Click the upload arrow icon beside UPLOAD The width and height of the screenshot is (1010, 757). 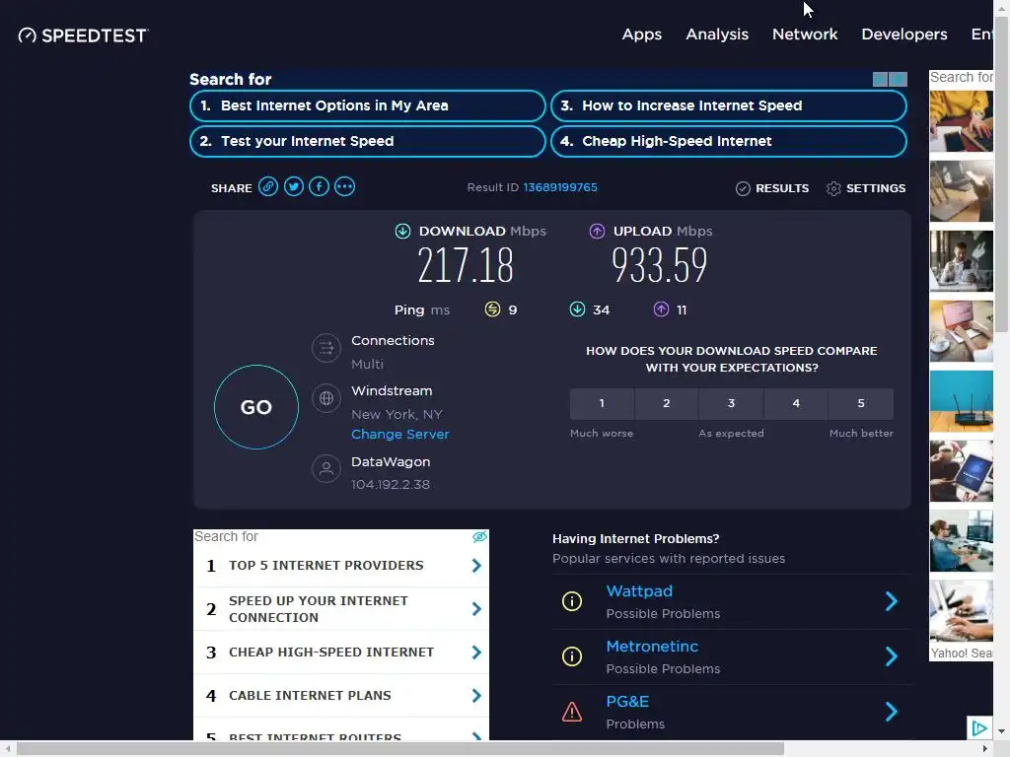pyautogui.click(x=597, y=231)
